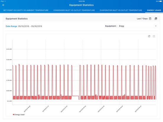Click date range 05/10/2018 - 05/16/2018 text

click(x=30, y=26)
